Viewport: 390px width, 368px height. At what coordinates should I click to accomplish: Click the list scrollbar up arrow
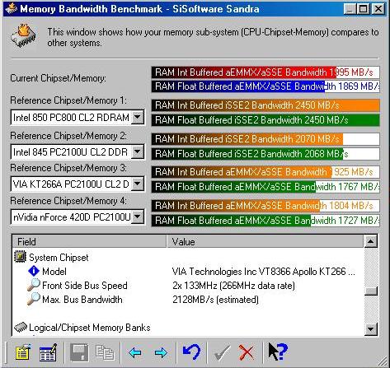point(371,241)
